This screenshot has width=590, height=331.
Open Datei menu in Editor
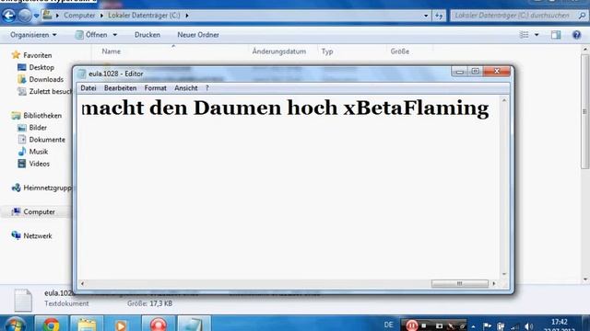point(88,88)
